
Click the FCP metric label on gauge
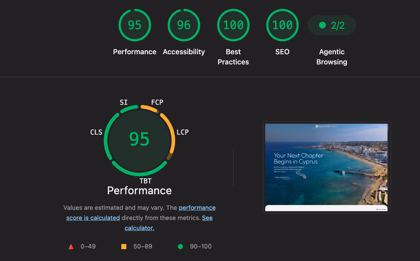(x=157, y=102)
